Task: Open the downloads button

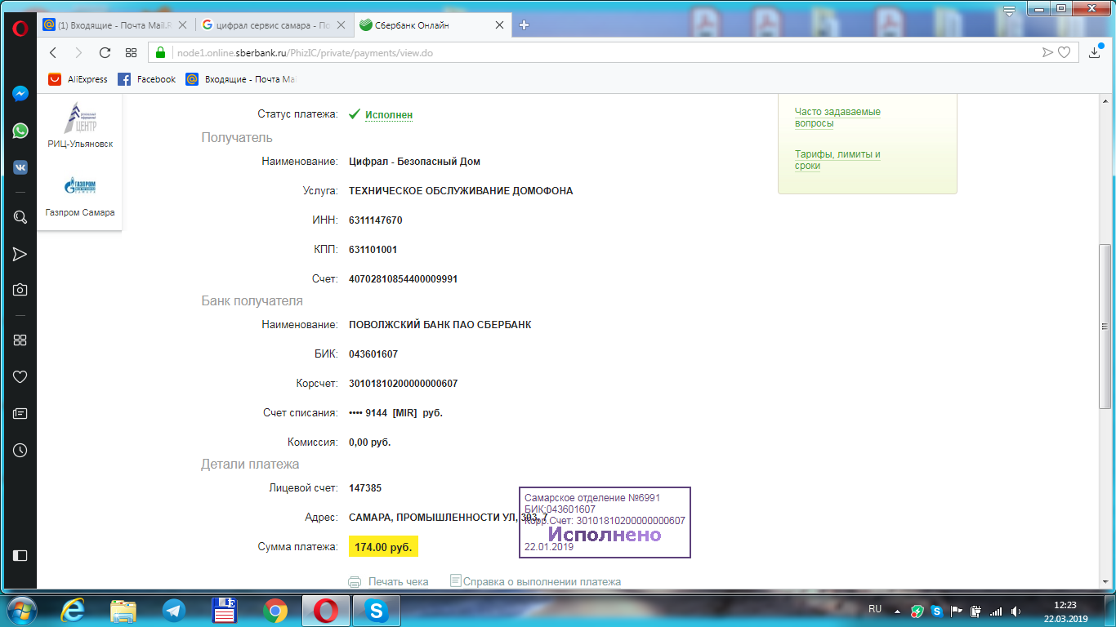Action: (x=1095, y=52)
